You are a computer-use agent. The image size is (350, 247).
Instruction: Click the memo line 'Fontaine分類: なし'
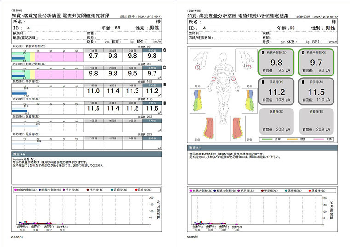click(x=24, y=159)
